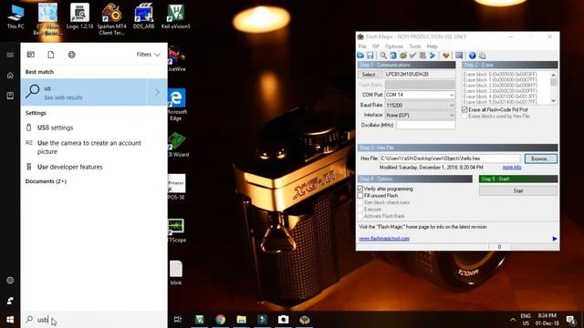
Task: Click the Start button in Step 5
Action: coord(518,190)
